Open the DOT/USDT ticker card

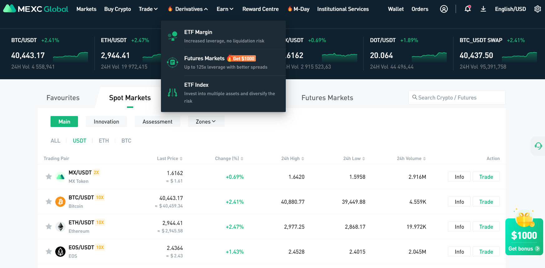(x=408, y=53)
